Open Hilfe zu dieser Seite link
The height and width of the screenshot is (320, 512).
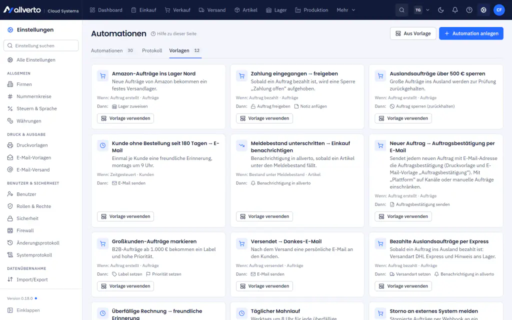(x=173, y=33)
